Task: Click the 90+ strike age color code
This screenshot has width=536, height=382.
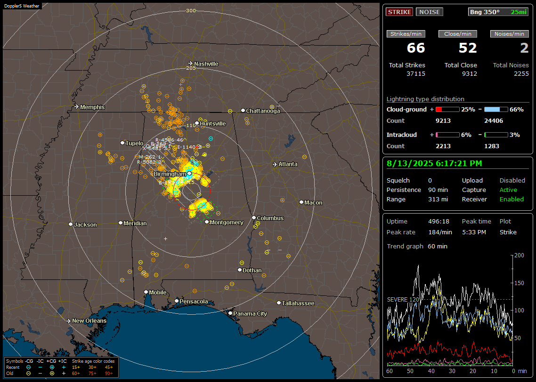Action: click(x=109, y=374)
